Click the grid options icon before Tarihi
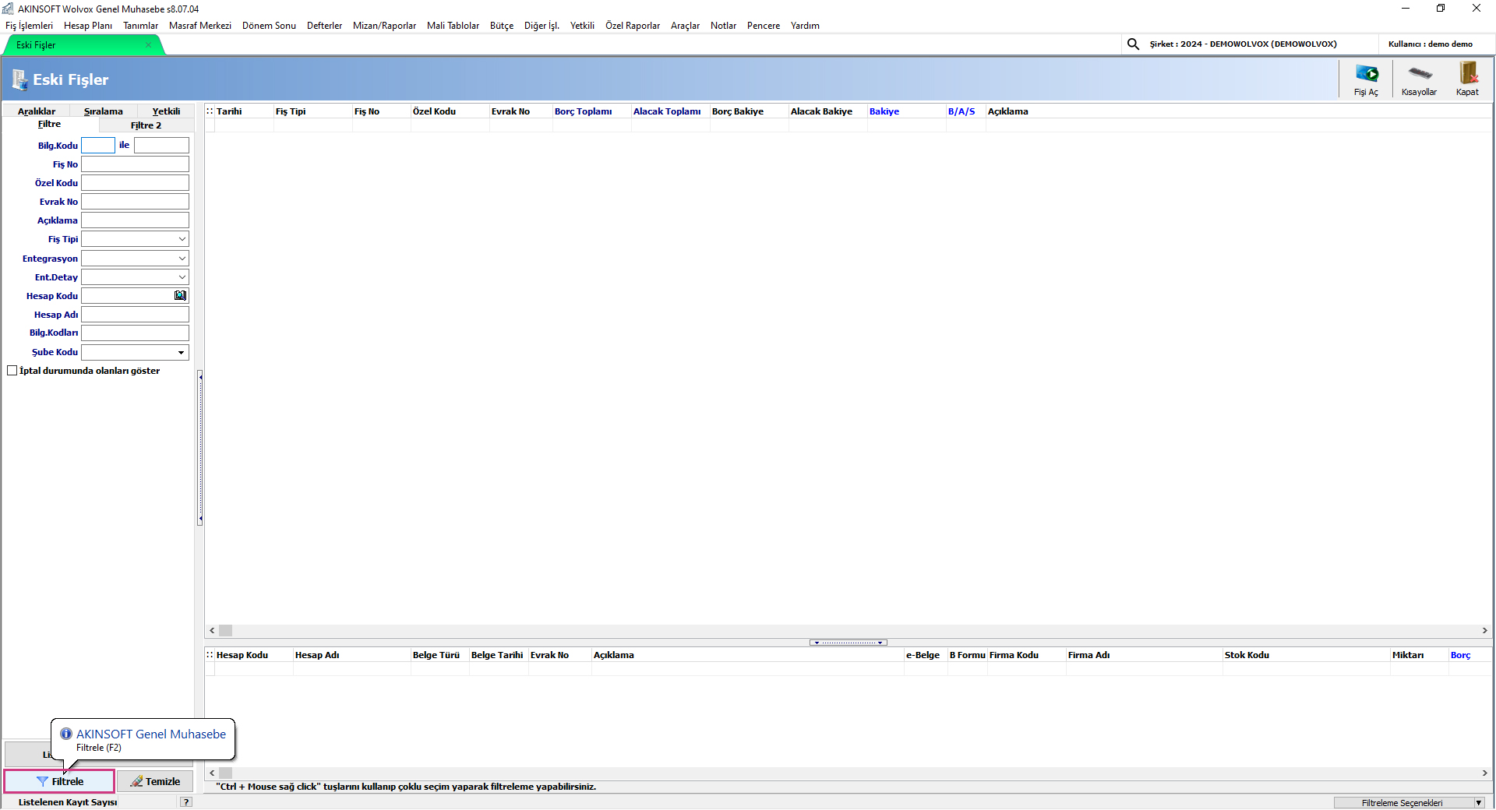 [210, 111]
